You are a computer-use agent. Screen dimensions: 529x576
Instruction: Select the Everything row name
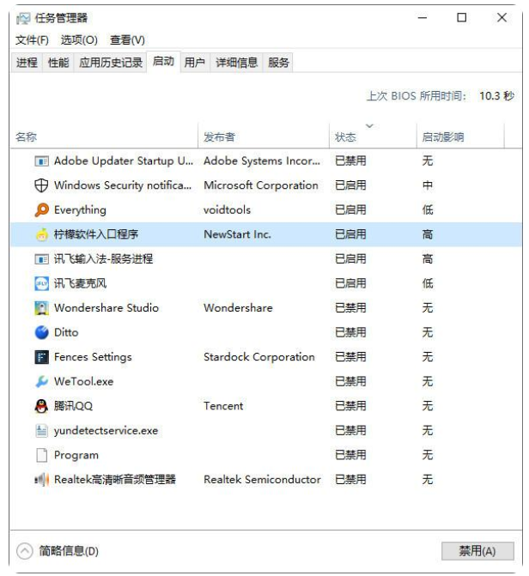[80, 209]
